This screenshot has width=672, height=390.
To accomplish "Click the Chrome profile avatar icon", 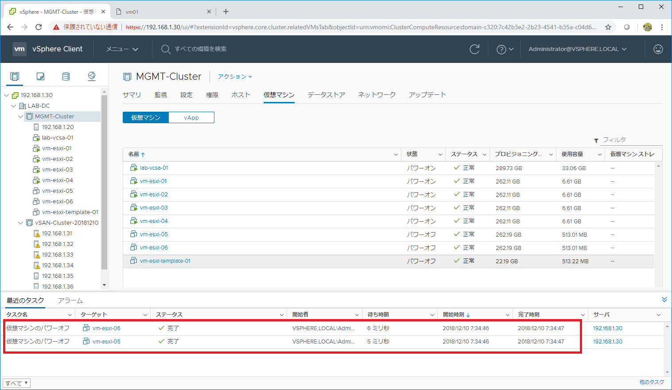I will point(648,27).
